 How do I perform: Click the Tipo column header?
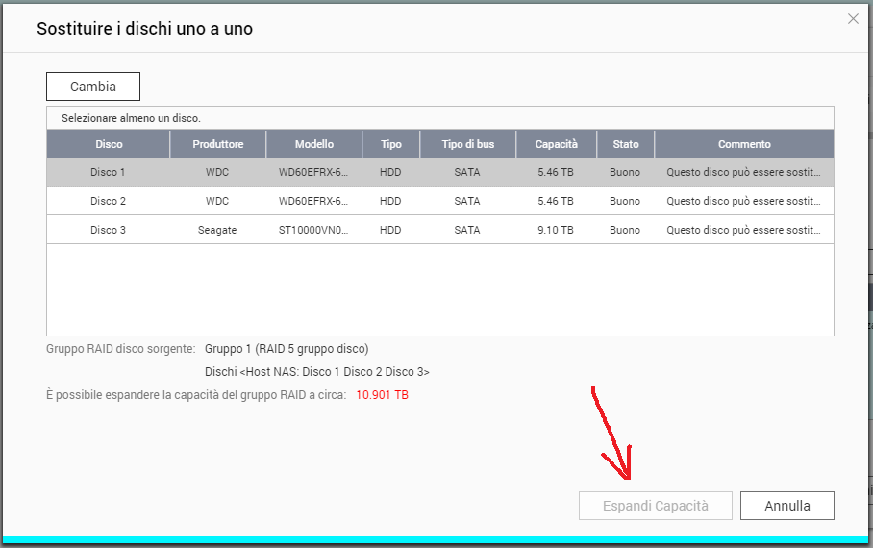pyautogui.click(x=390, y=144)
